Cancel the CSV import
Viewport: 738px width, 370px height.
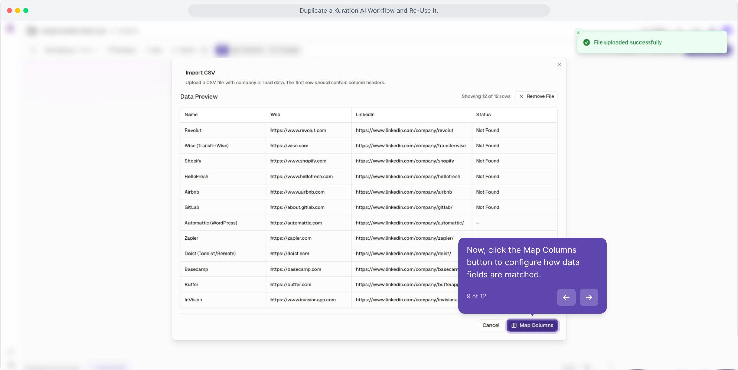pyautogui.click(x=491, y=325)
